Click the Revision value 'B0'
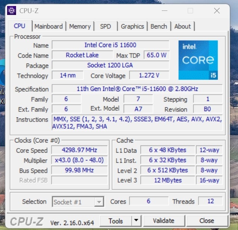Image resolution: width=238 pixels, height=230 pixels. pyautogui.click(x=208, y=109)
